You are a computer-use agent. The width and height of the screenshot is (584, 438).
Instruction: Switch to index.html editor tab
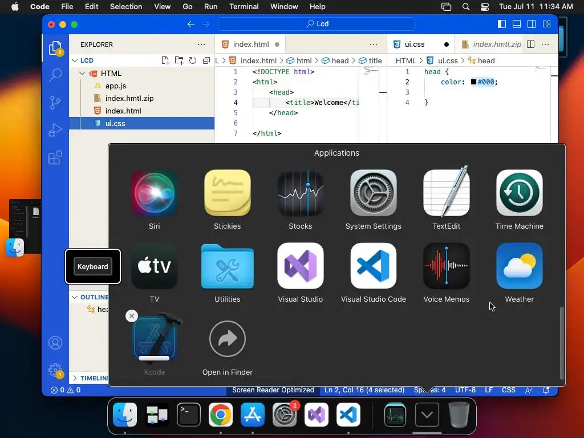point(250,44)
